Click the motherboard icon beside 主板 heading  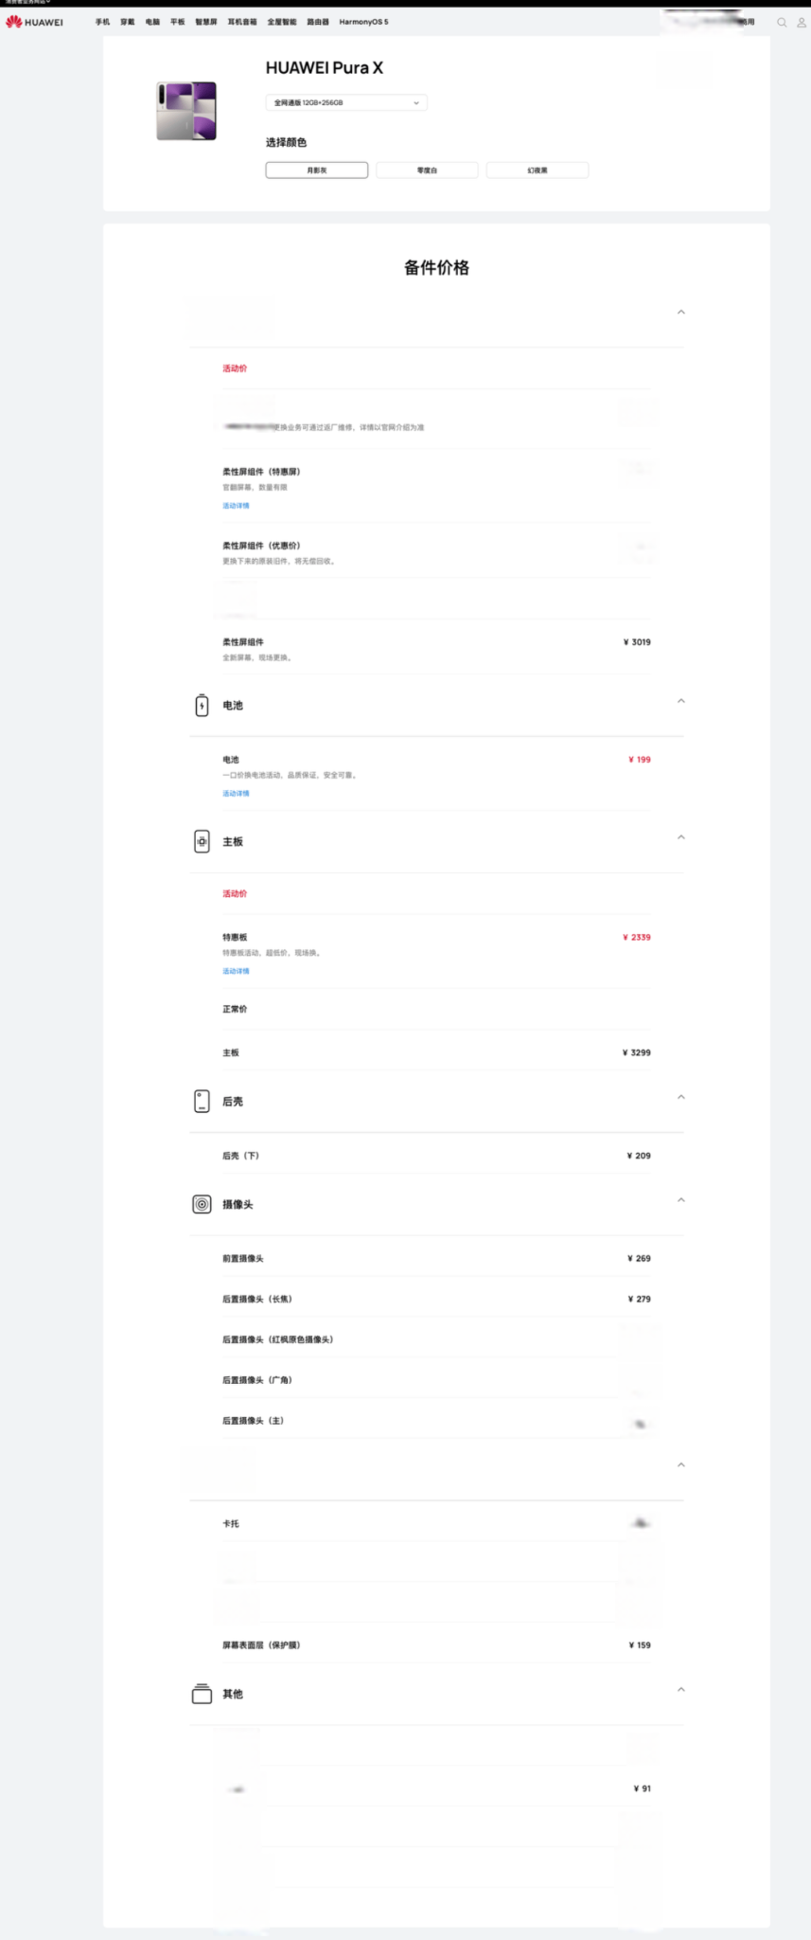pos(202,841)
